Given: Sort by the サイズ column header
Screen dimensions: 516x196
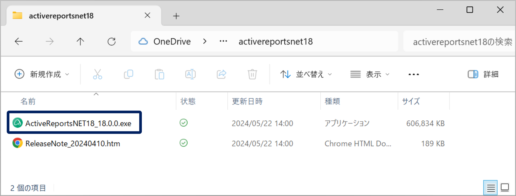Looking at the screenshot, I should [411, 101].
